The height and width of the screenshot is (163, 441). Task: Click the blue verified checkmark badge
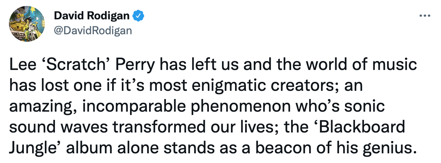(x=138, y=16)
